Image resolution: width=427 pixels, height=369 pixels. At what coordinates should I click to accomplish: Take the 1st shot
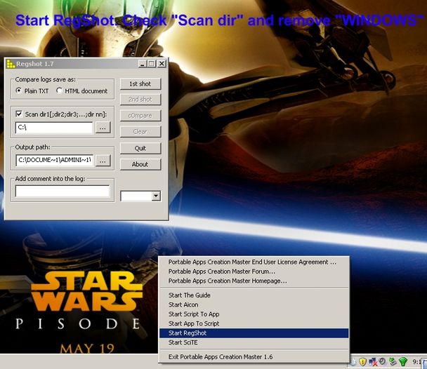(x=140, y=84)
